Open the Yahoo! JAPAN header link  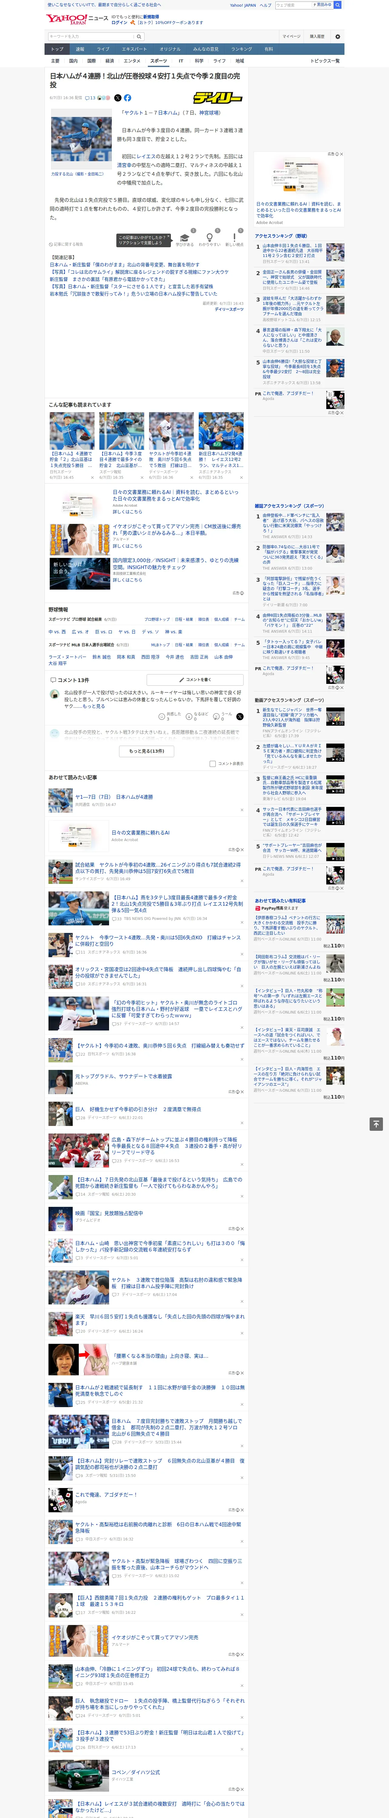243,5
